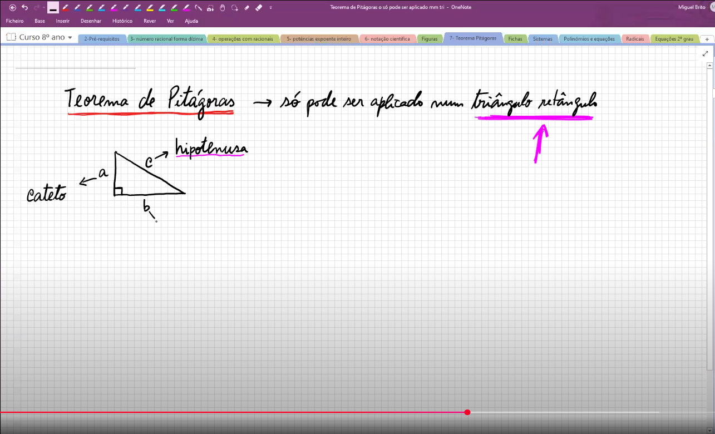Select the yellow highlighter pen

[x=150, y=8]
